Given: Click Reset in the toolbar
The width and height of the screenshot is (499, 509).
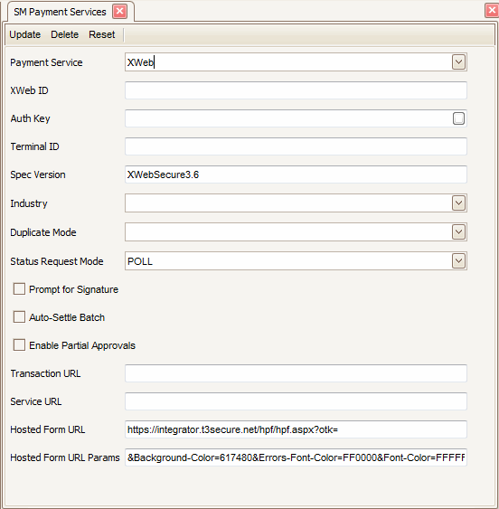Looking at the screenshot, I should coord(101,34).
